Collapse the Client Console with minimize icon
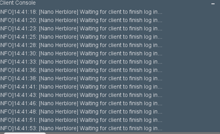Viewport: 220px width, 134px height. [x=213, y=4]
